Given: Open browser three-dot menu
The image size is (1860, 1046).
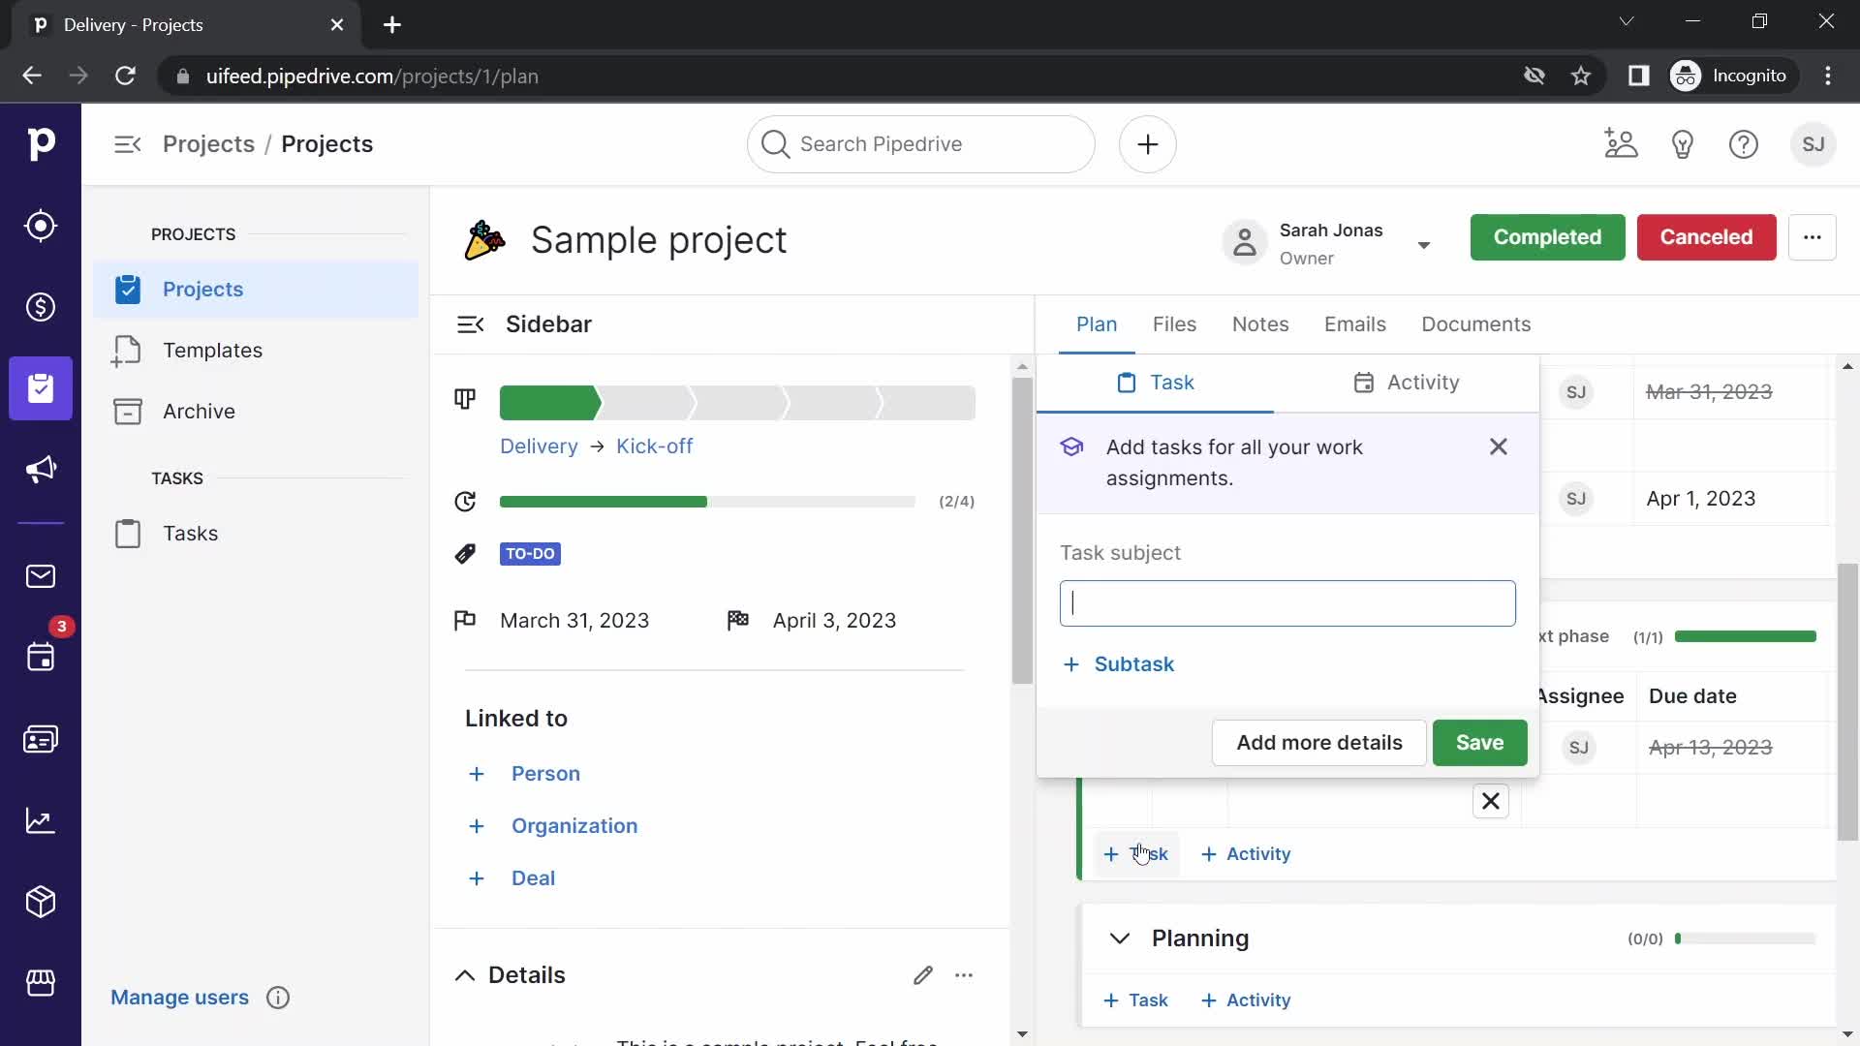Looking at the screenshot, I should [x=1828, y=76].
